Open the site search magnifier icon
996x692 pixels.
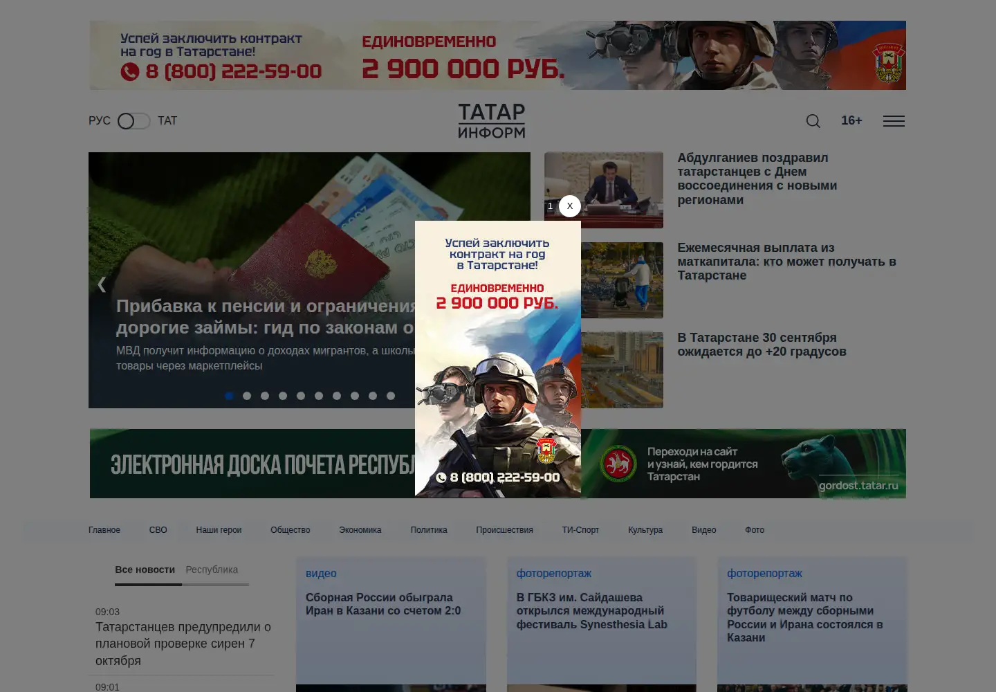click(x=813, y=121)
